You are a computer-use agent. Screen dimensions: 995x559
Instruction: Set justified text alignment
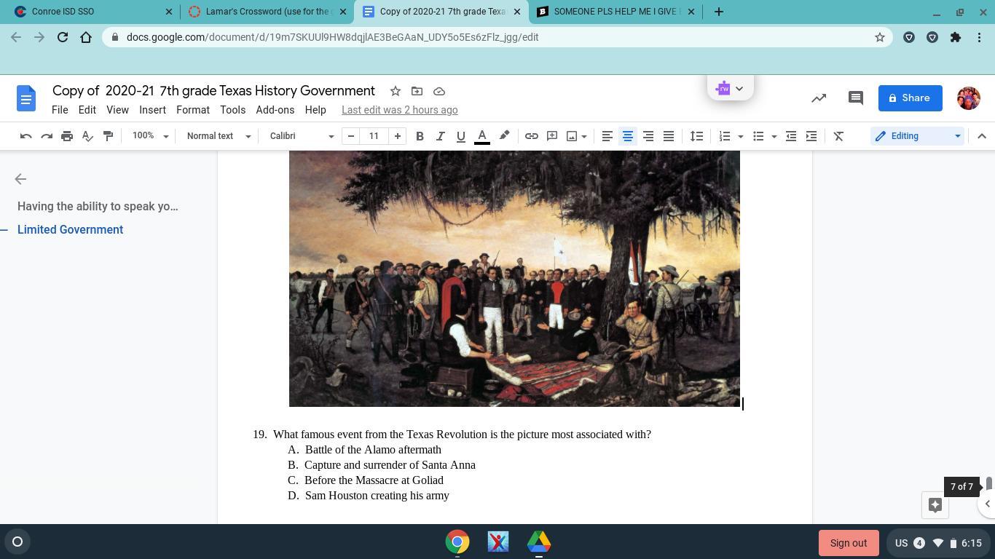click(x=668, y=136)
